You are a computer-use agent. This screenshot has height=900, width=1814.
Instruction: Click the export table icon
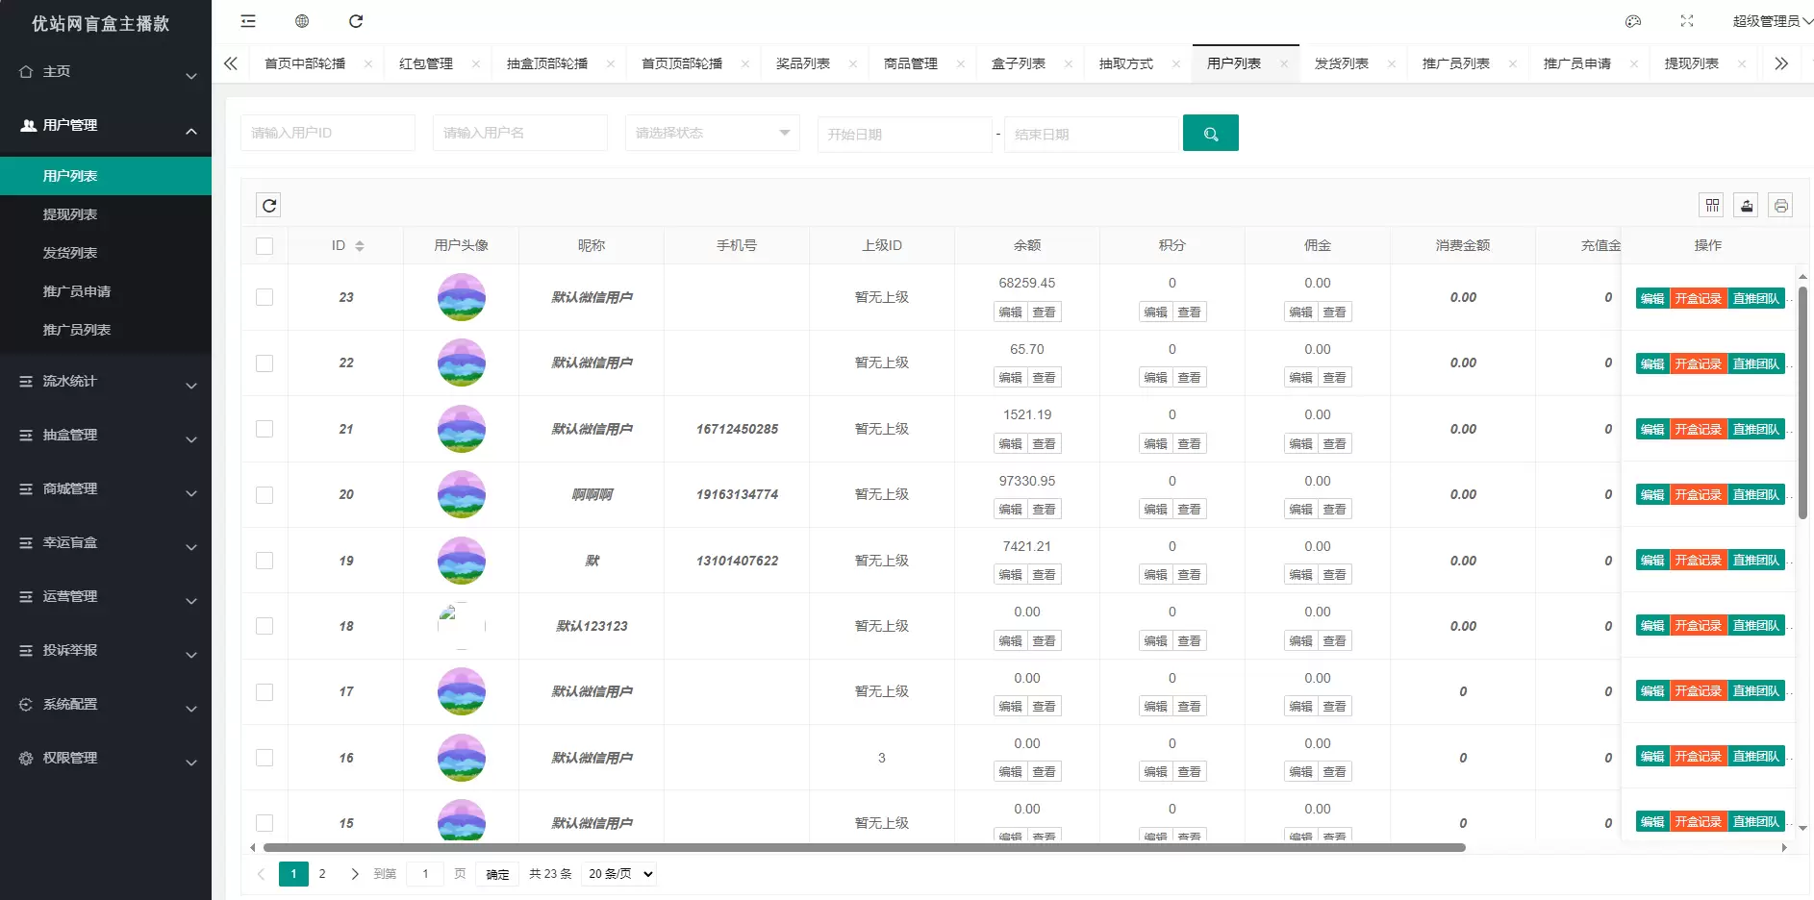pyautogui.click(x=1747, y=205)
